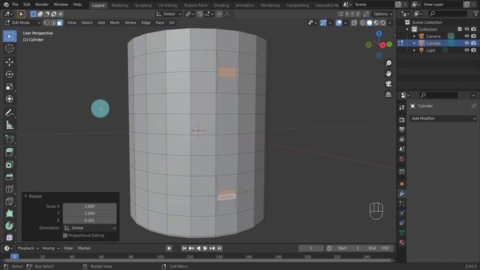This screenshot has width=480, height=270.
Task: Enable the Proportional Editing checkbox
Action: [65, 235]
